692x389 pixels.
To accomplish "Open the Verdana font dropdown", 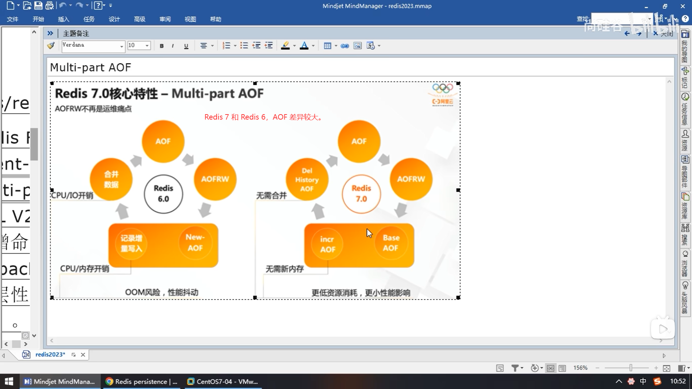I will pyautogui.click(x=121, y=46).
